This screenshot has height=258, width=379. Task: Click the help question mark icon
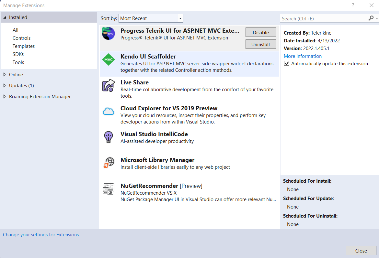[353, 5]
